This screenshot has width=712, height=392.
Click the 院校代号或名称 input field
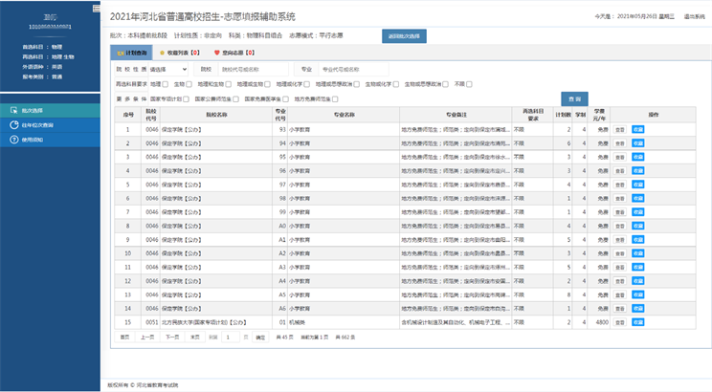coord(251,70)
